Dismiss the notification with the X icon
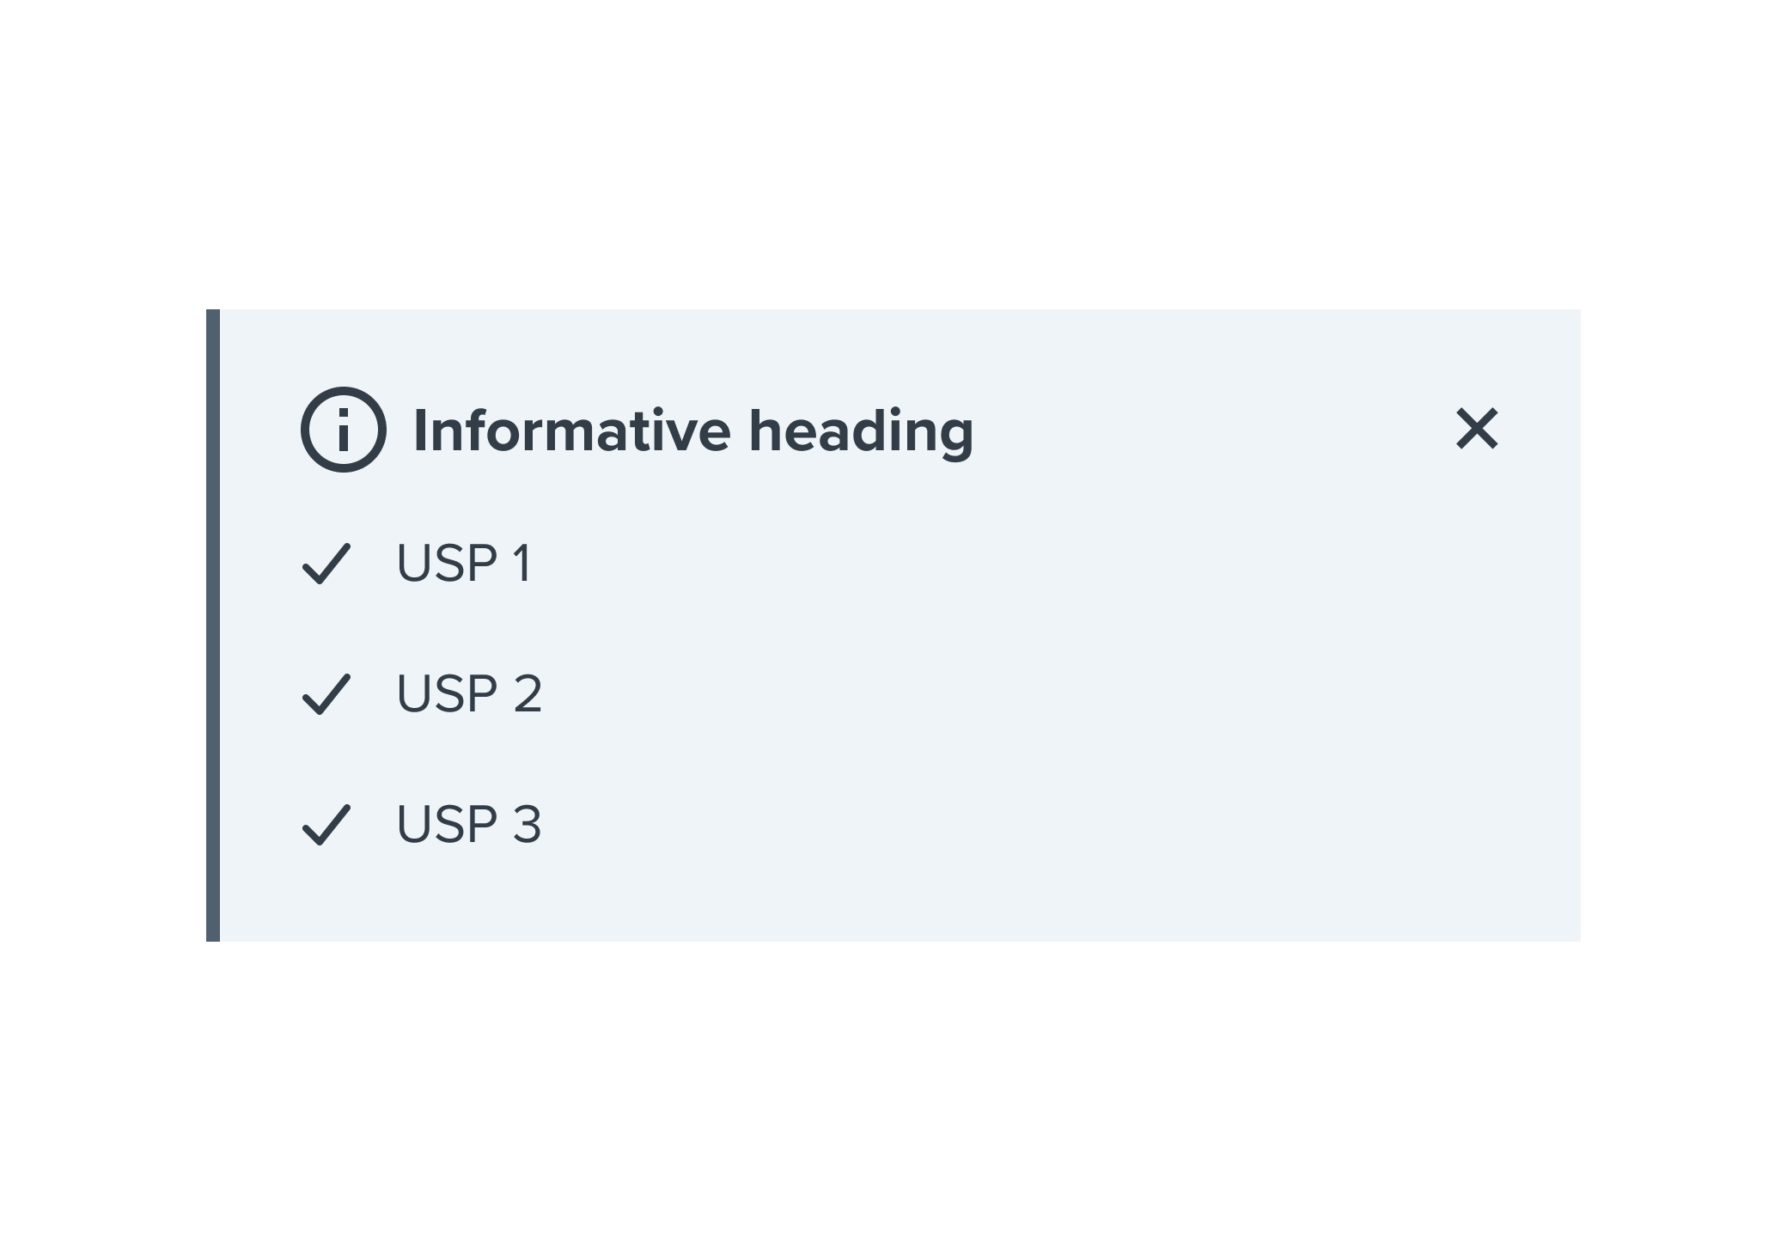Screen dimensions: 1787x1251 click(1477, 429)
